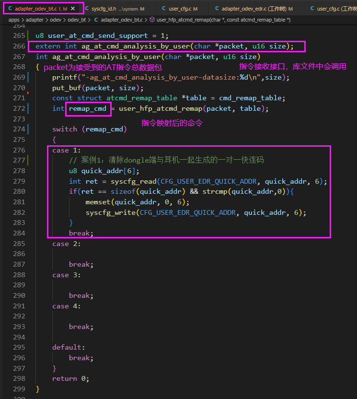Click the C icon on syscfg_id.h tab

[x=87, y=9]
